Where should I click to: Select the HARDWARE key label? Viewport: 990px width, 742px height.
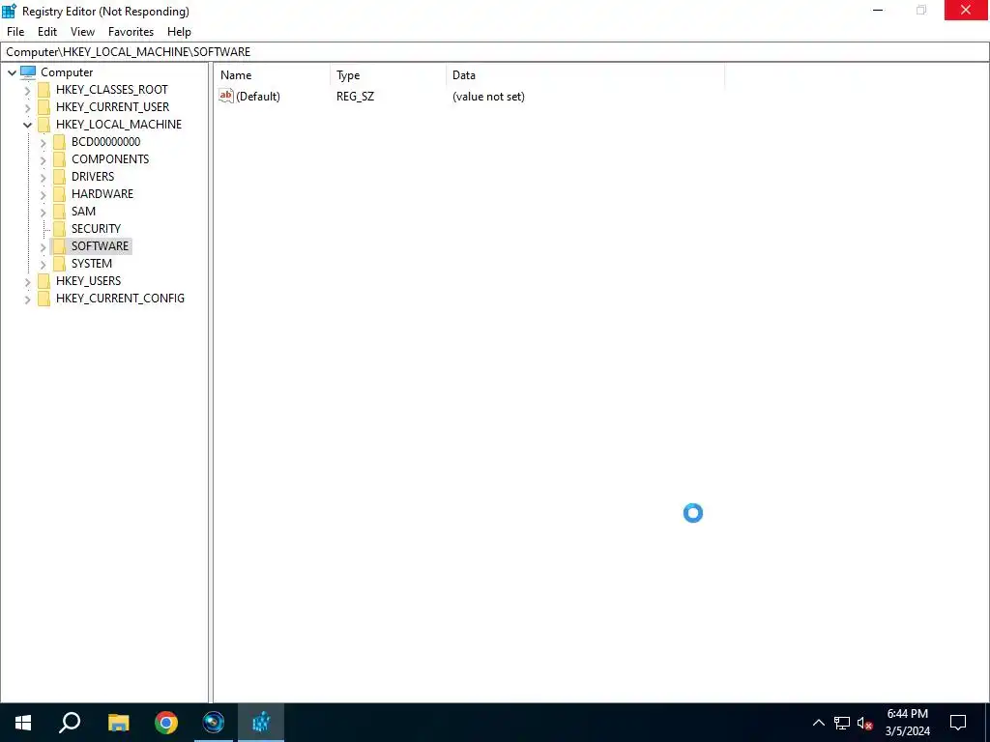tap(102, 193)
